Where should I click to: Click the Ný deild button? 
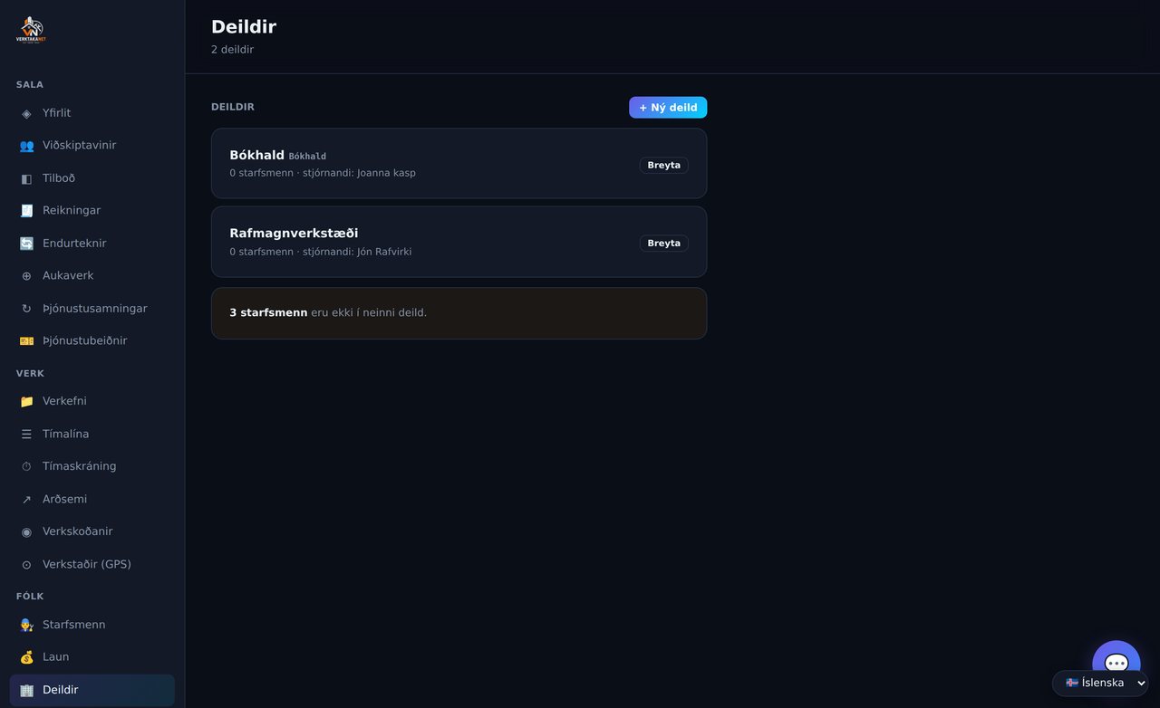[668, 108]
